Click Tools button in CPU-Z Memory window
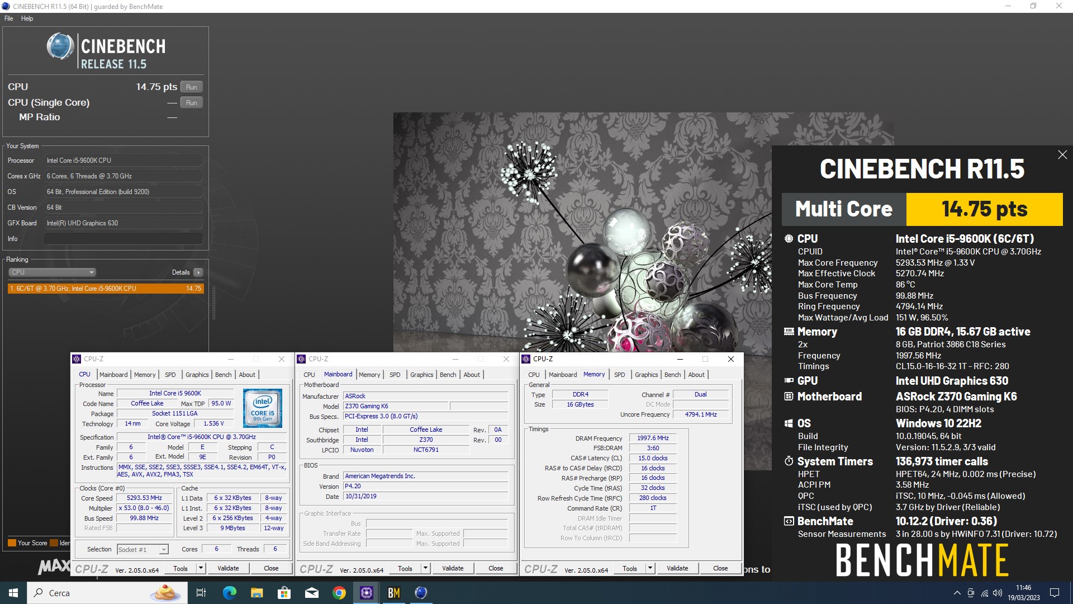 point(629,568)
